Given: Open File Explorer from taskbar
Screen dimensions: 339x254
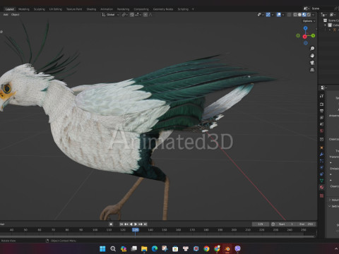Looking at the screenshot, I should [x=144, y=248].
